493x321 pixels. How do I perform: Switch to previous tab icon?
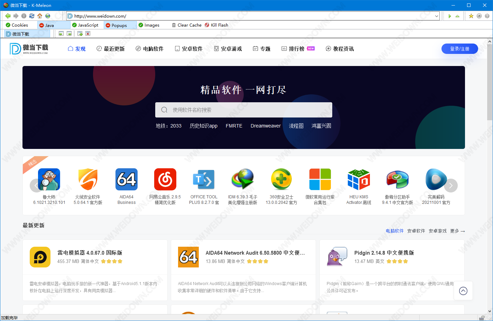[x=61, y=34]
